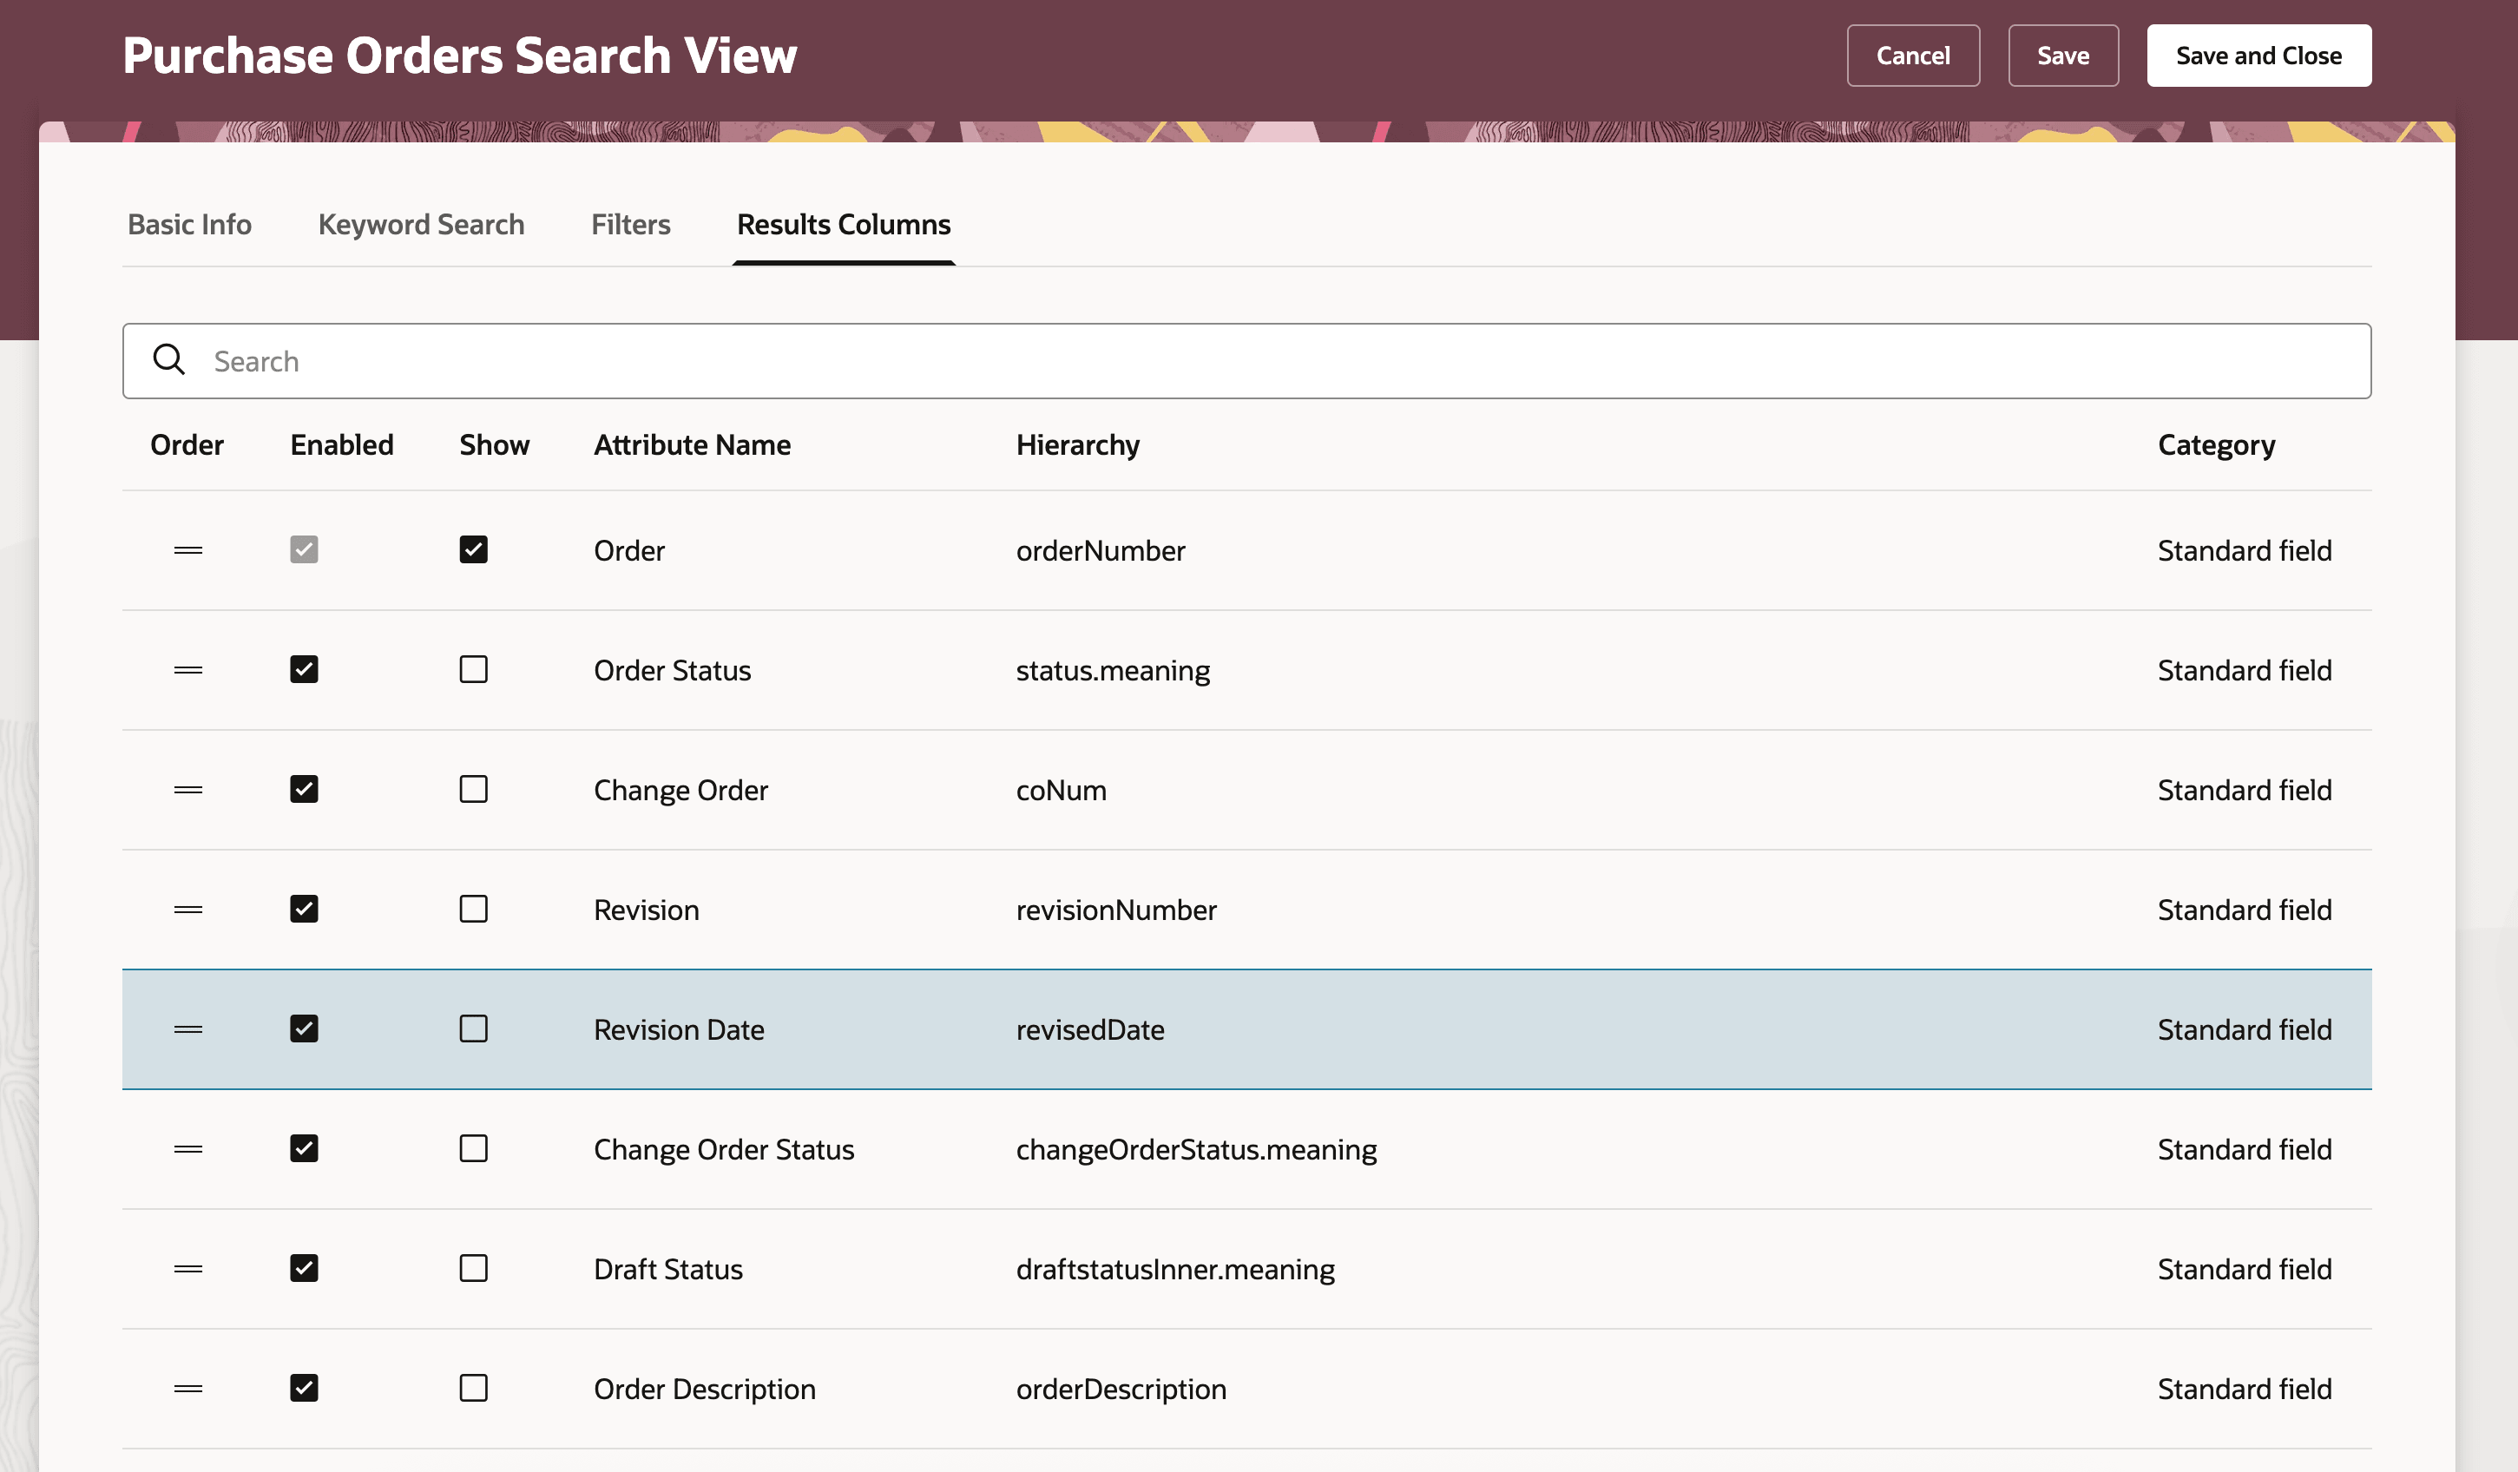Check Show for Order Description
The height and width of the screenshot is (1472, 2518).
coord(473,1388)
